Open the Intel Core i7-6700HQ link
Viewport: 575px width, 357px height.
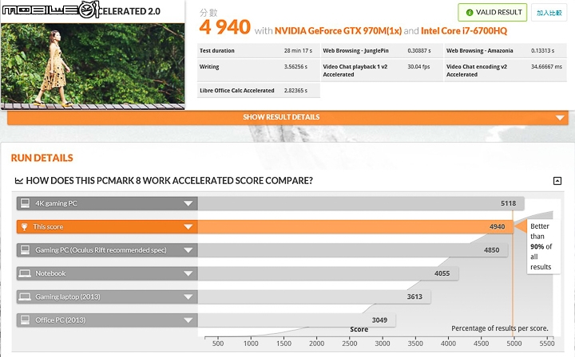coord(464,31)
